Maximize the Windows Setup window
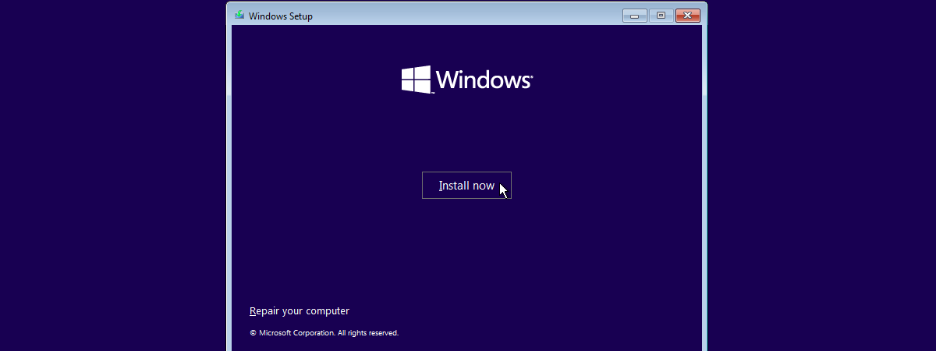This screenshot has width=936, height=351. point(661,16)
